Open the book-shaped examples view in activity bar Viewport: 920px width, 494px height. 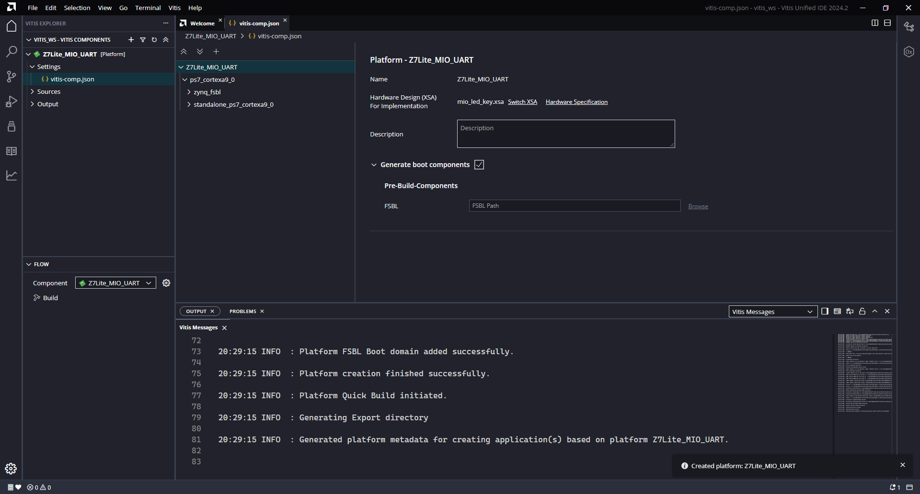click(11, 151)
